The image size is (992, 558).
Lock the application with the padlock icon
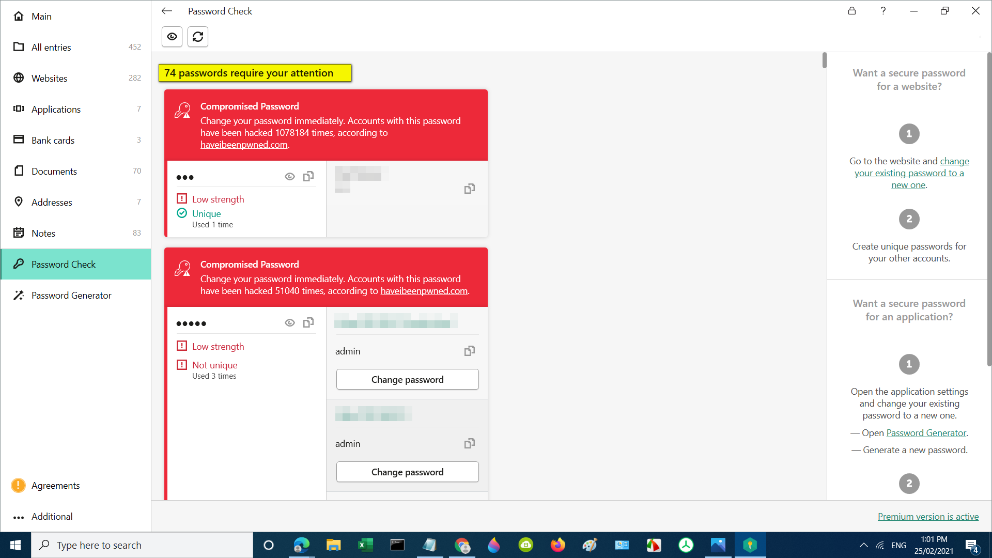852,11
